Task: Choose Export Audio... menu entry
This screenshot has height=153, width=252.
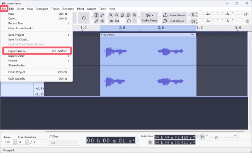Action: point(37,51)
